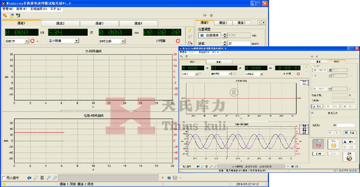Image resolution: width=360 pixels, height=187 pixels.
Task: Open the small arrow next to the force reset icon
Action: 37,42
